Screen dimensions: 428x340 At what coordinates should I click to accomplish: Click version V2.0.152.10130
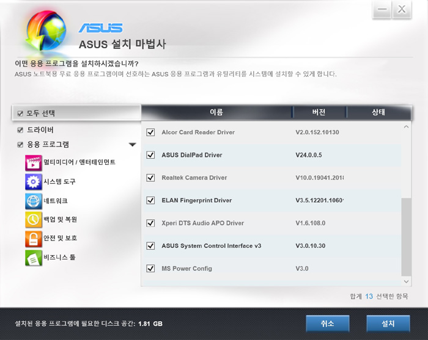coord(317,132)
